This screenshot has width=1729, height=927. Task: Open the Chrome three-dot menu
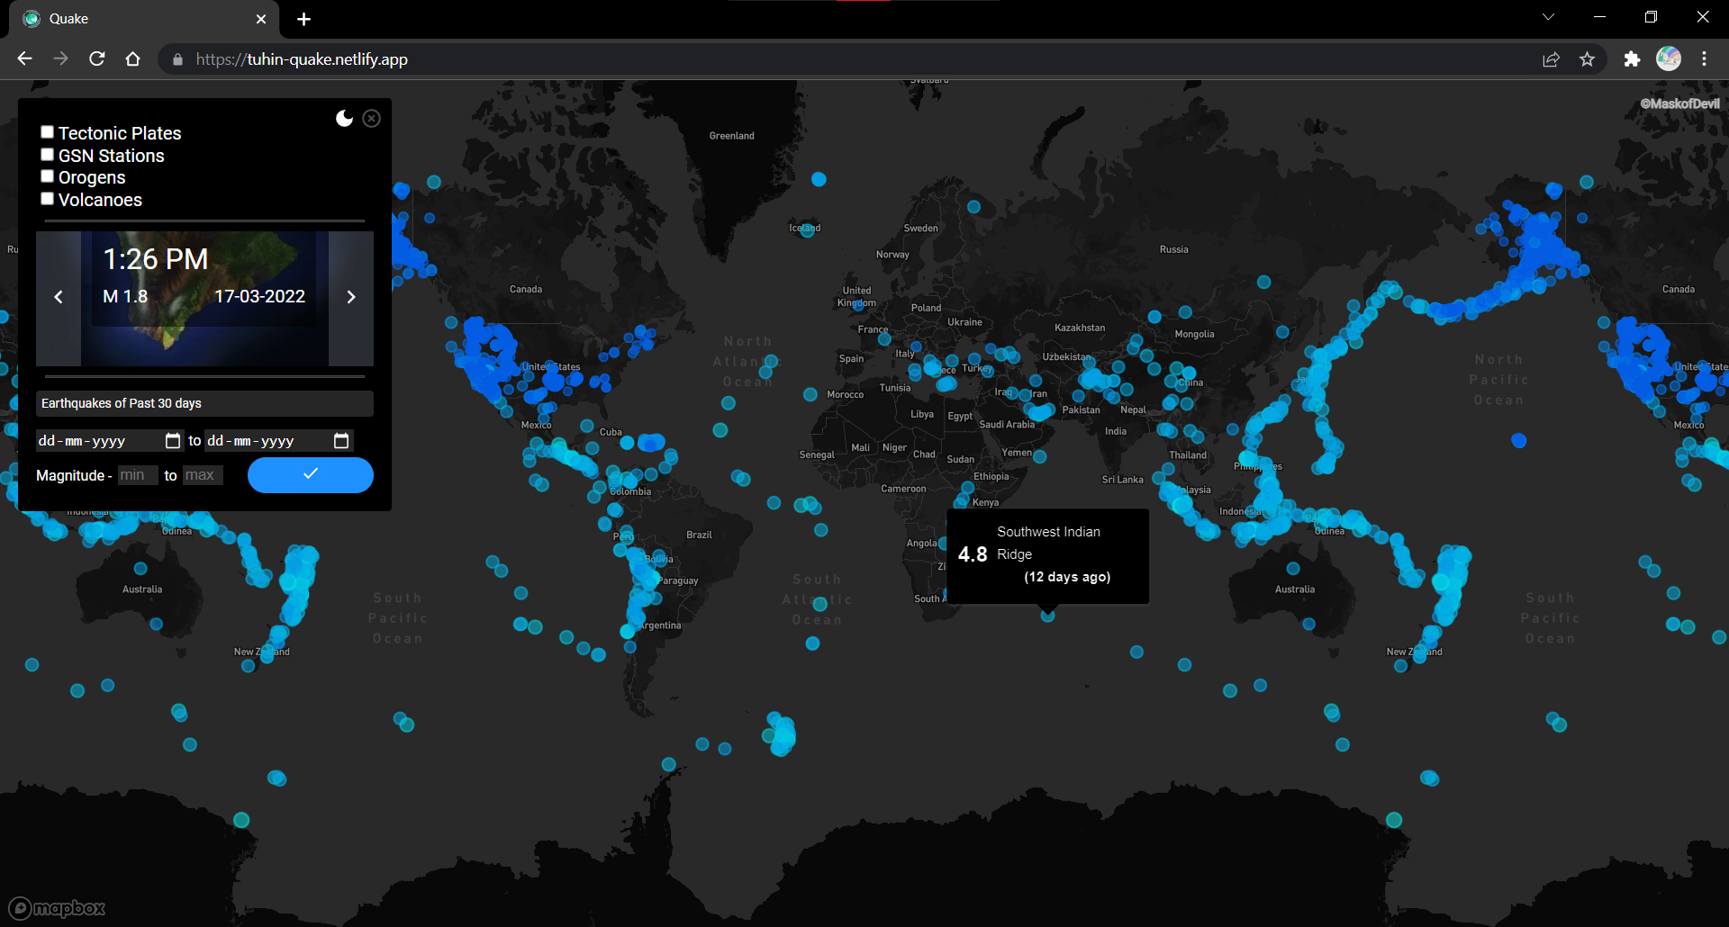[1704, 59]
